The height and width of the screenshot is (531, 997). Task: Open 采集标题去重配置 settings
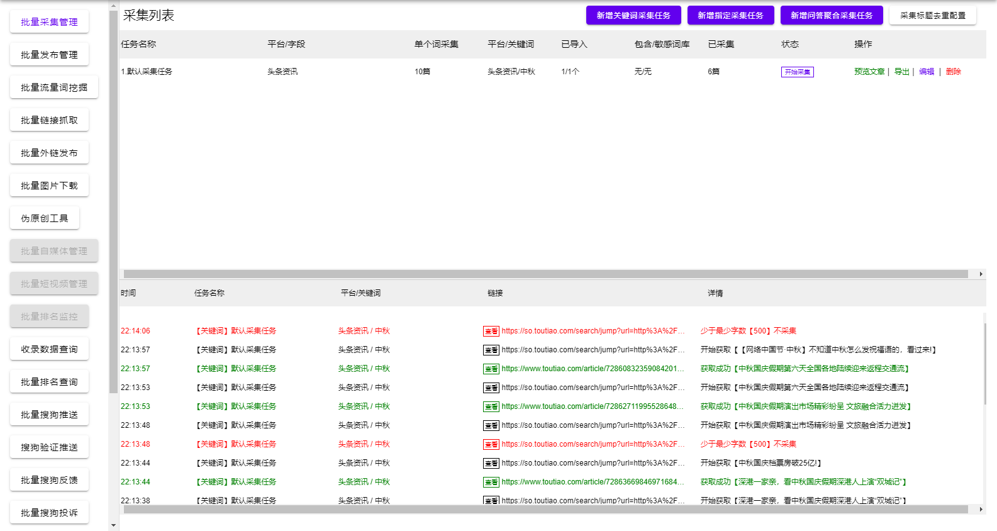click(933, 16)
